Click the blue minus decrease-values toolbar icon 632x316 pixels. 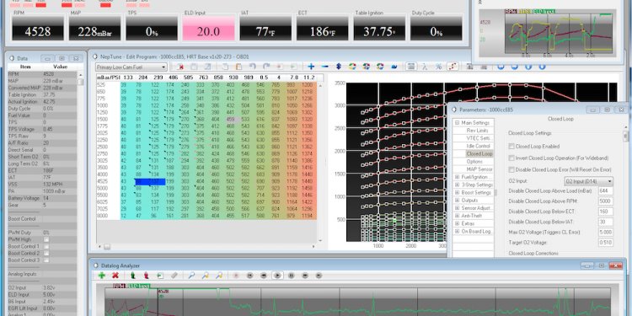pyautogui.click(x=325, y=67)
